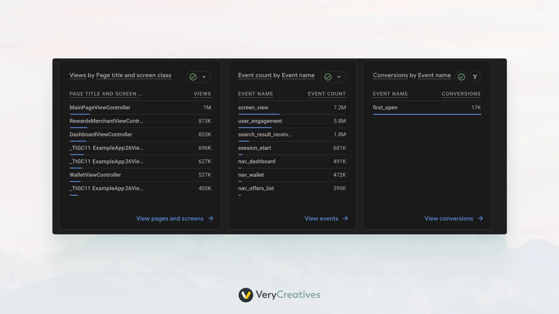Open View pages and screens link
Viewport: 559px width, 314px height.
tap(170, 218)
